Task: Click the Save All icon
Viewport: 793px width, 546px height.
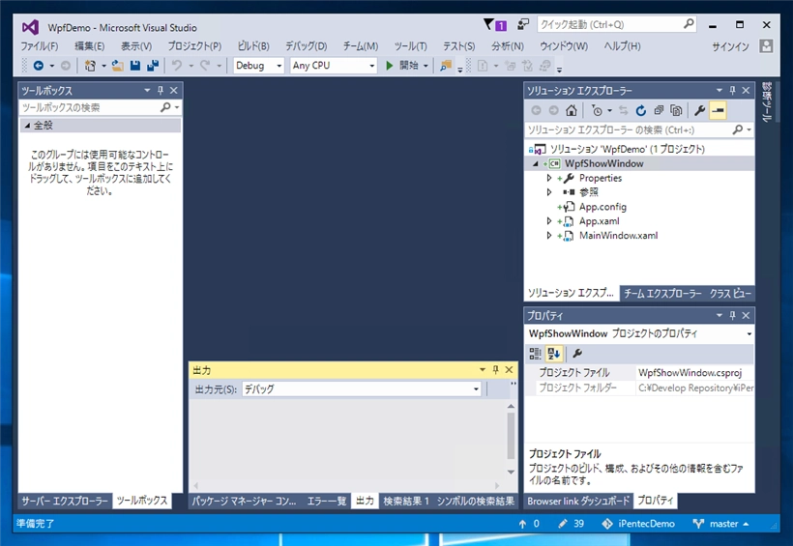Action: pyautogui.click(x=152, y=66)
